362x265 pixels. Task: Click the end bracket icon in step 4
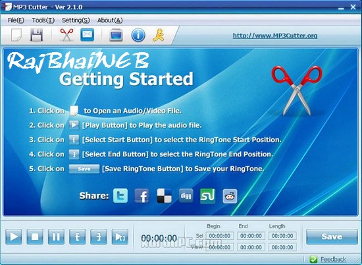(x=74, y=154)
